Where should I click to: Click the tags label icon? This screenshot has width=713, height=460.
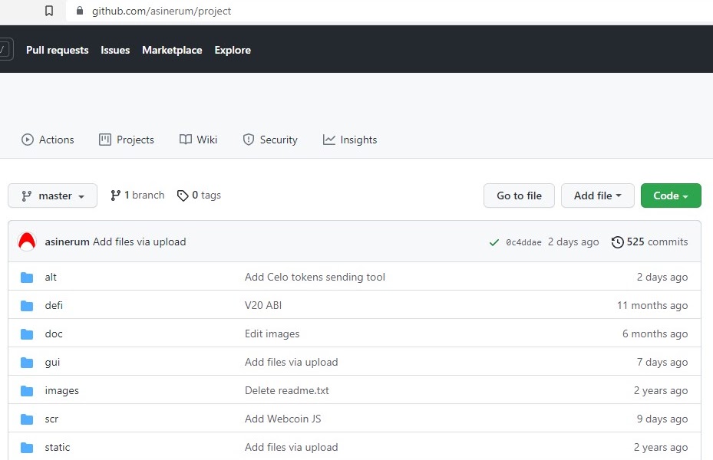pos(183,195)
